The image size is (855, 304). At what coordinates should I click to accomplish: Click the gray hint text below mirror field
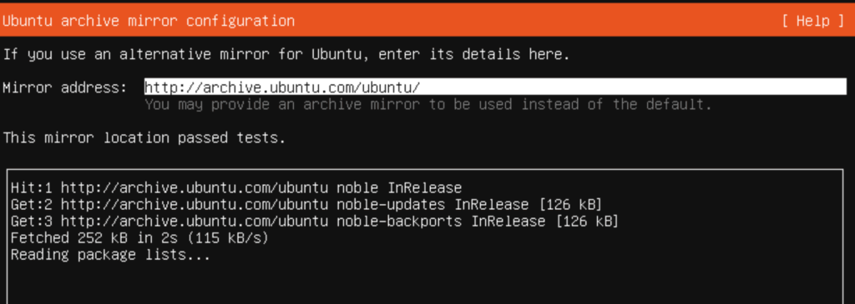click(x=428, y=104)
